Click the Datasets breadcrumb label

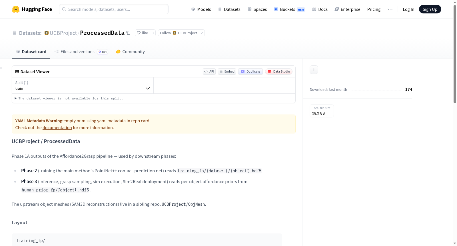30,33
